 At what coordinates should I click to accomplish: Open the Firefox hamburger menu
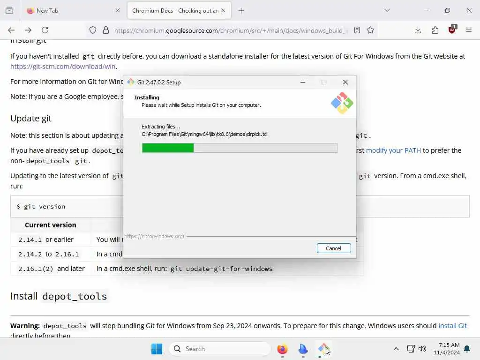[469, 30]
